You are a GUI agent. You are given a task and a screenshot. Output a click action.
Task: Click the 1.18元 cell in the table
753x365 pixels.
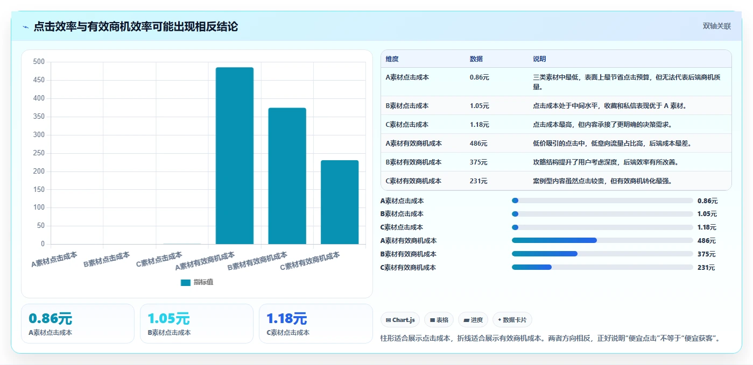click(480, 125)
